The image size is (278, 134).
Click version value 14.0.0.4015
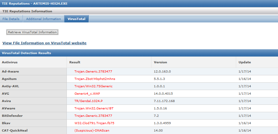[163, 93]
